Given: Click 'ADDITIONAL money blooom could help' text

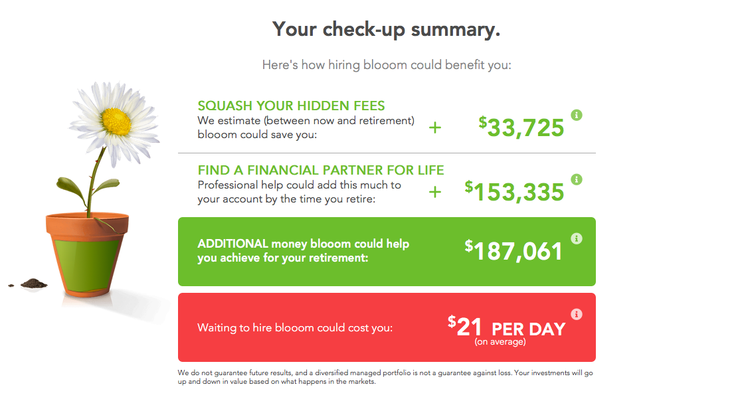Looking at the screenshot, I should coord(303,244).
